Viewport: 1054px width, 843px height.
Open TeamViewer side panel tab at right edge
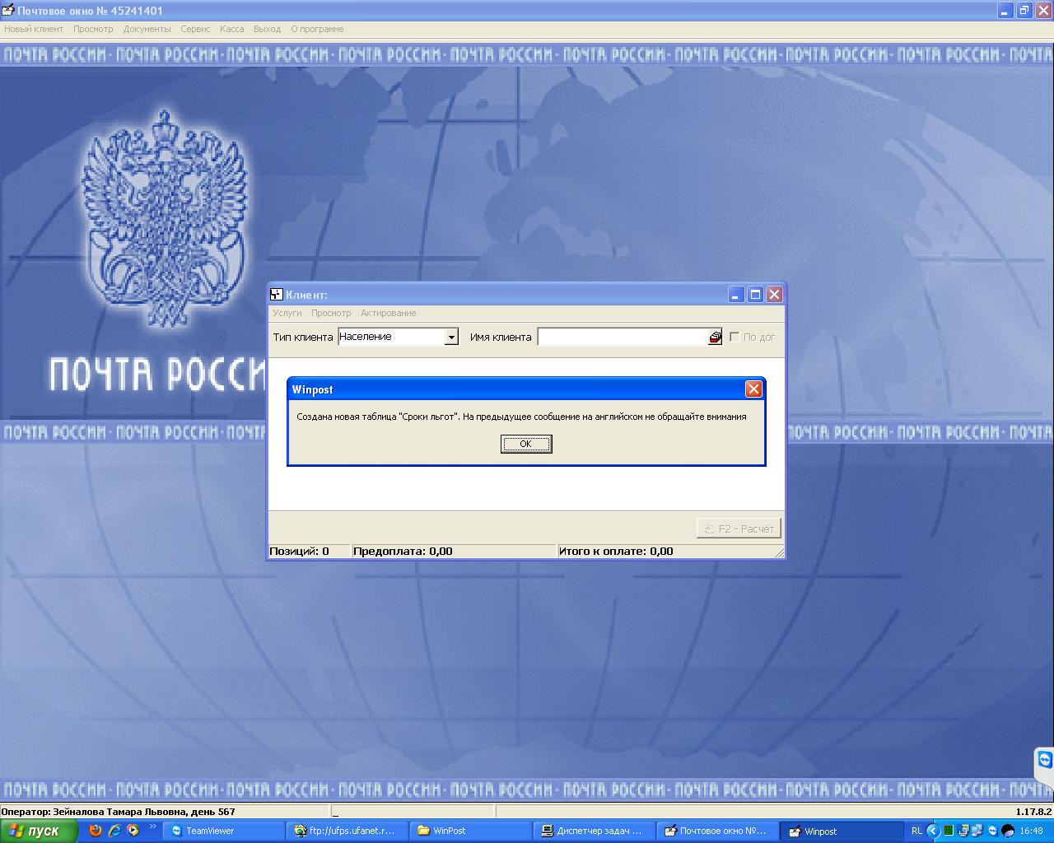point(1044,761)
